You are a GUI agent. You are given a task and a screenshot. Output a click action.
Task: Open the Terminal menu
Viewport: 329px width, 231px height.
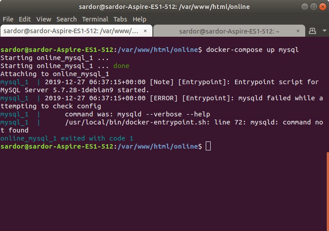95,19
